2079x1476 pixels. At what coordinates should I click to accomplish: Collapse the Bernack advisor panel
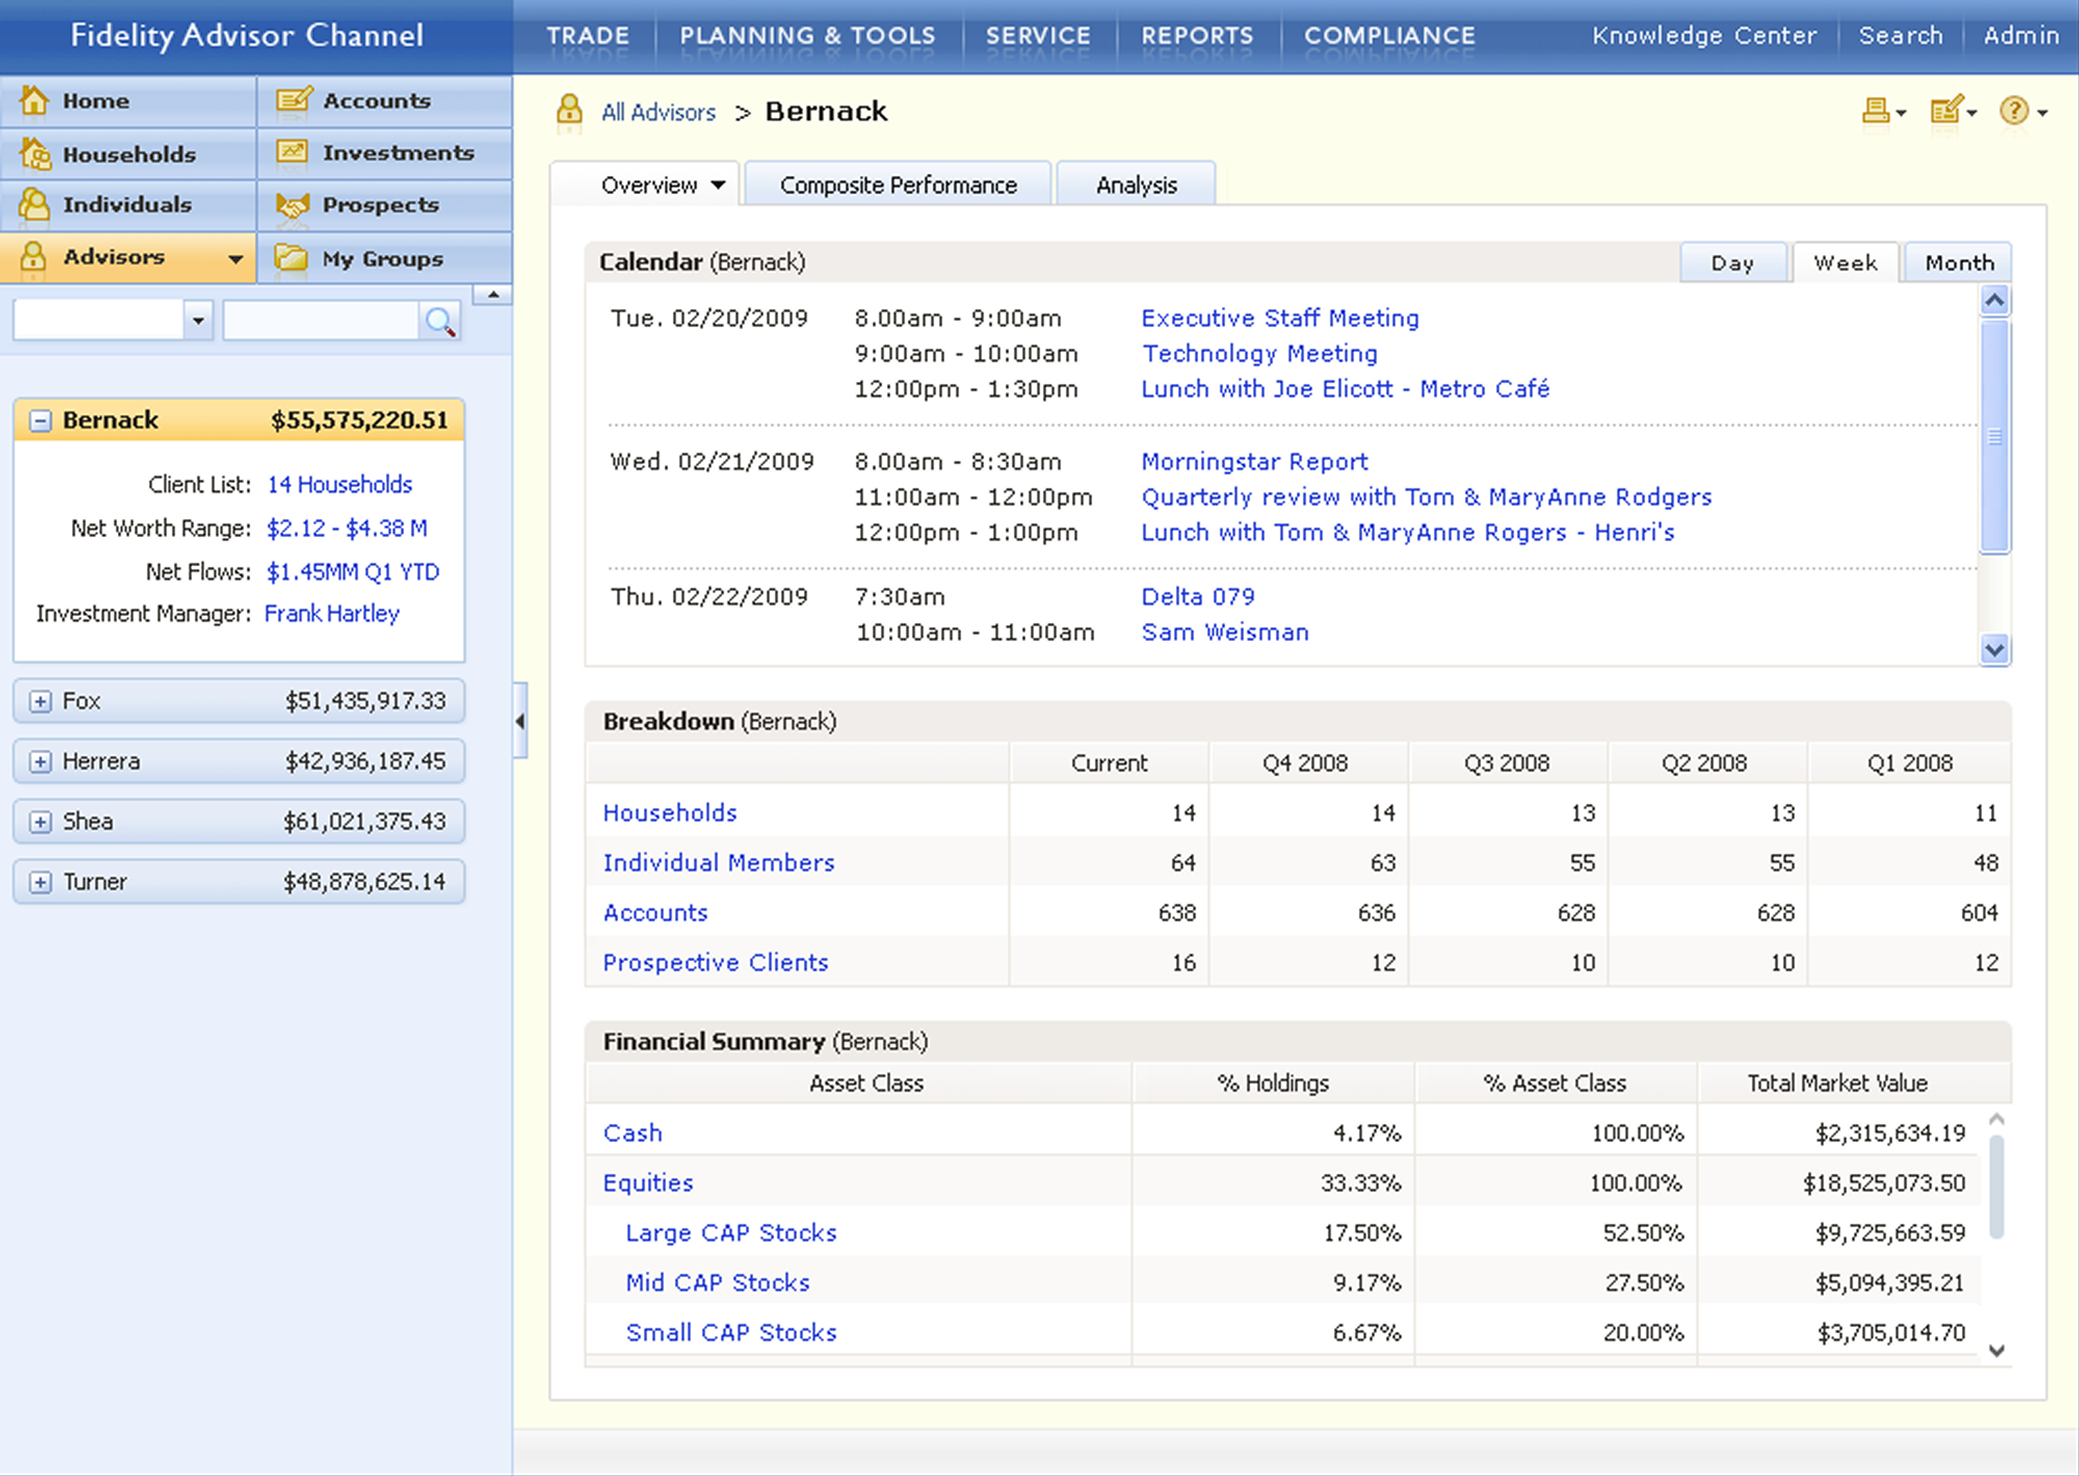(x=40, y=421)
